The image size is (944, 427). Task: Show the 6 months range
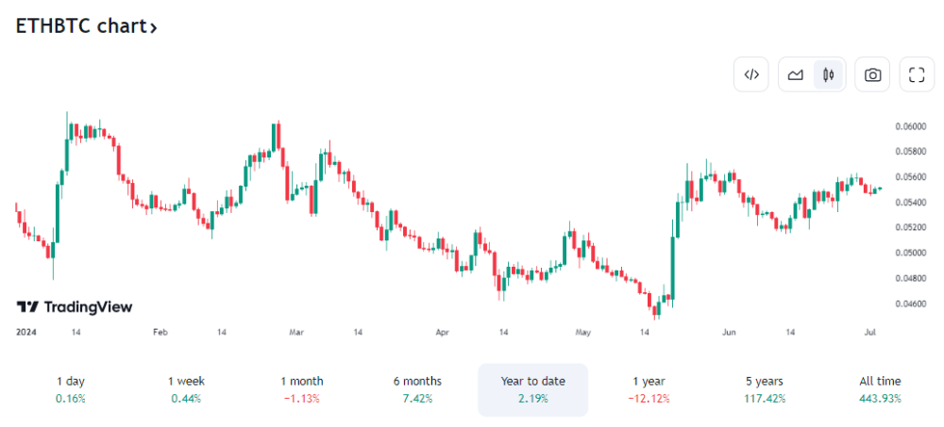click(417, 389)
